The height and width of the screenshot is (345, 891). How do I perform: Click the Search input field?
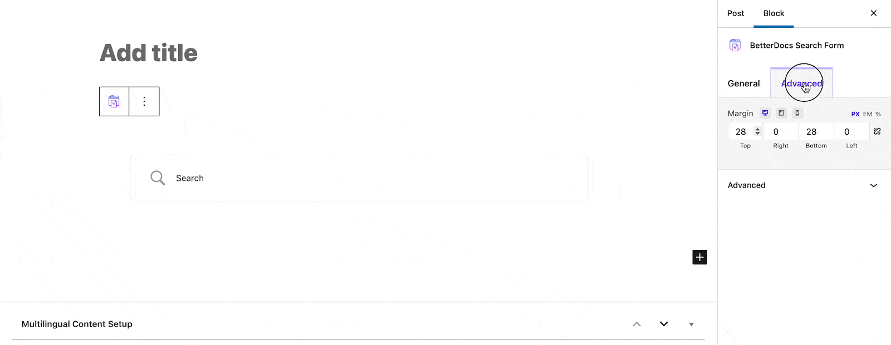tap(359, 178)
